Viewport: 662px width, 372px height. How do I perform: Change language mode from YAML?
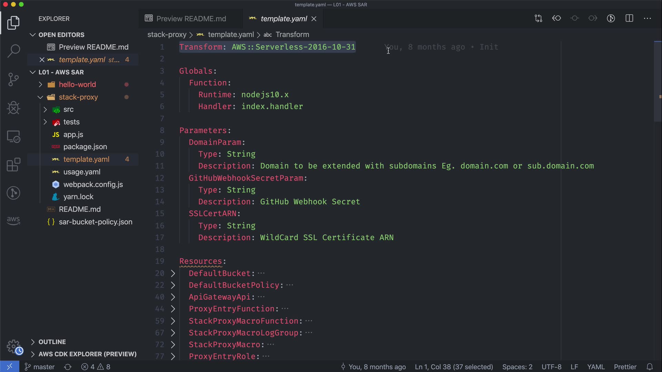595,367
